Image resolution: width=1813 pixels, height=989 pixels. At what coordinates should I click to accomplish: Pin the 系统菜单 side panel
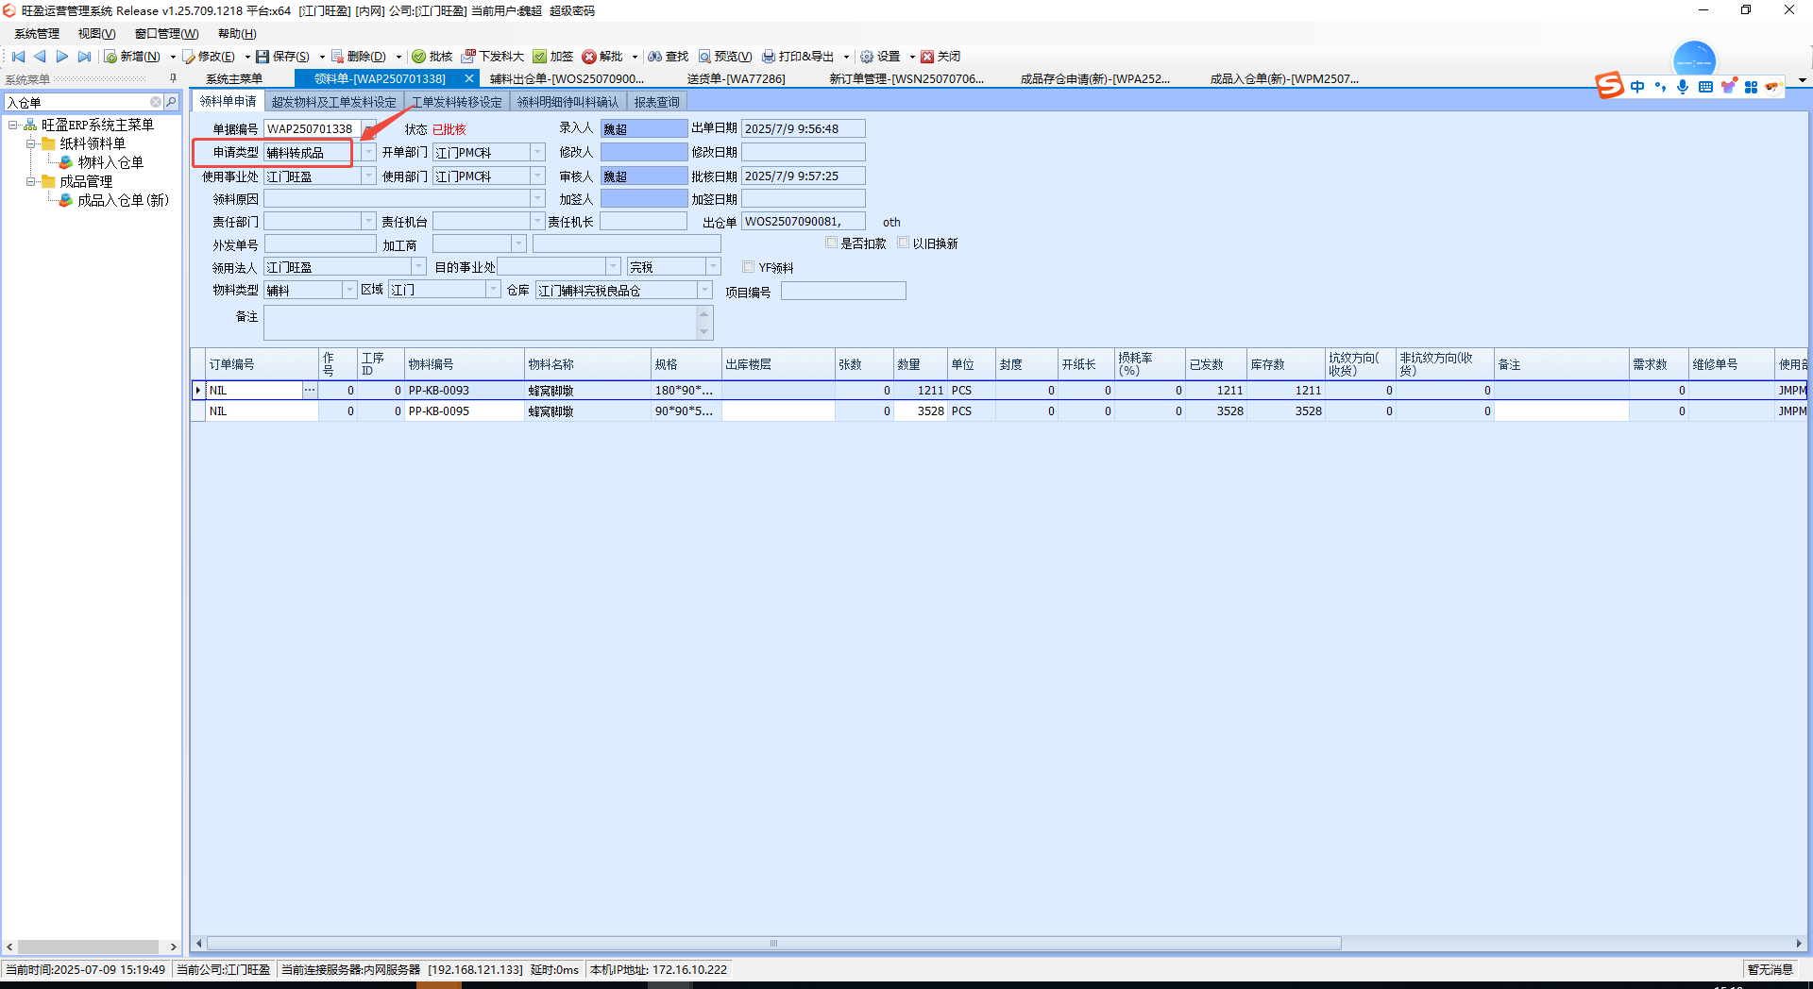coord(173,78)
